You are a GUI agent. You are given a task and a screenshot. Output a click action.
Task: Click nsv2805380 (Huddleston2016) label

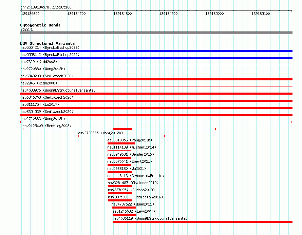[135, 197]
